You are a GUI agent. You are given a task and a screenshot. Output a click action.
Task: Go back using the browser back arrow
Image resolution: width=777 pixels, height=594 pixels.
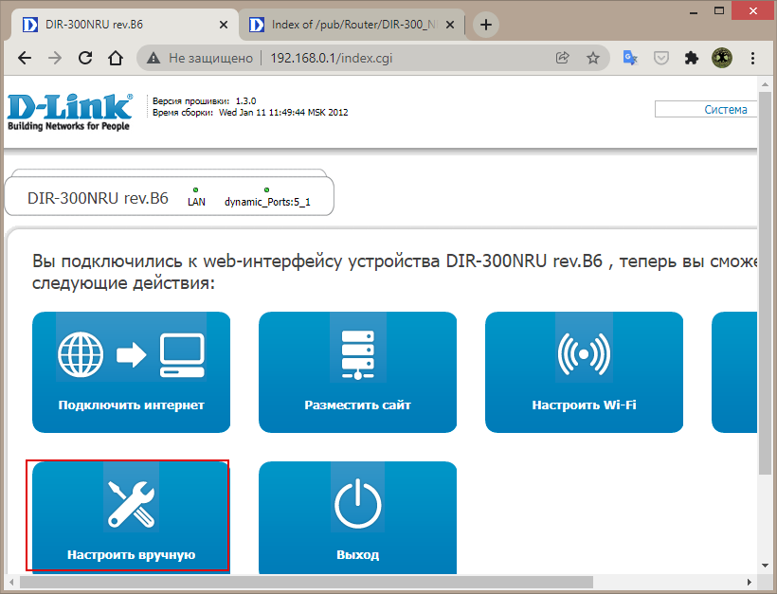coord(25,58)
